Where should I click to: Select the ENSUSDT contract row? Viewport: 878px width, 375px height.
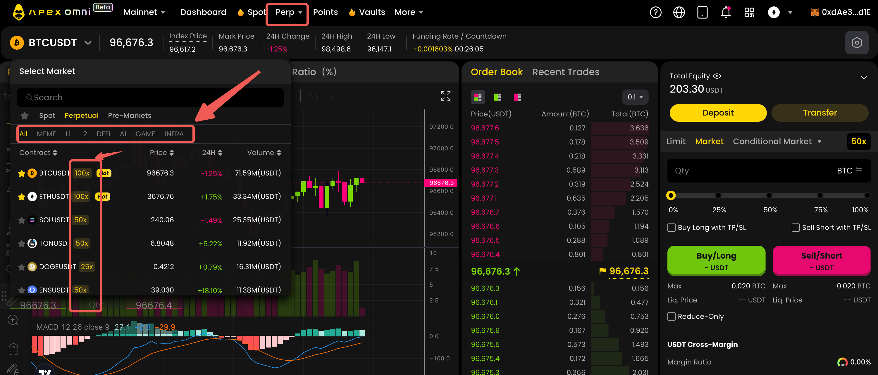pos(150,290)
